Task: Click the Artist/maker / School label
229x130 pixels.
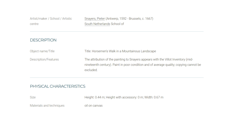Action: 51,21
